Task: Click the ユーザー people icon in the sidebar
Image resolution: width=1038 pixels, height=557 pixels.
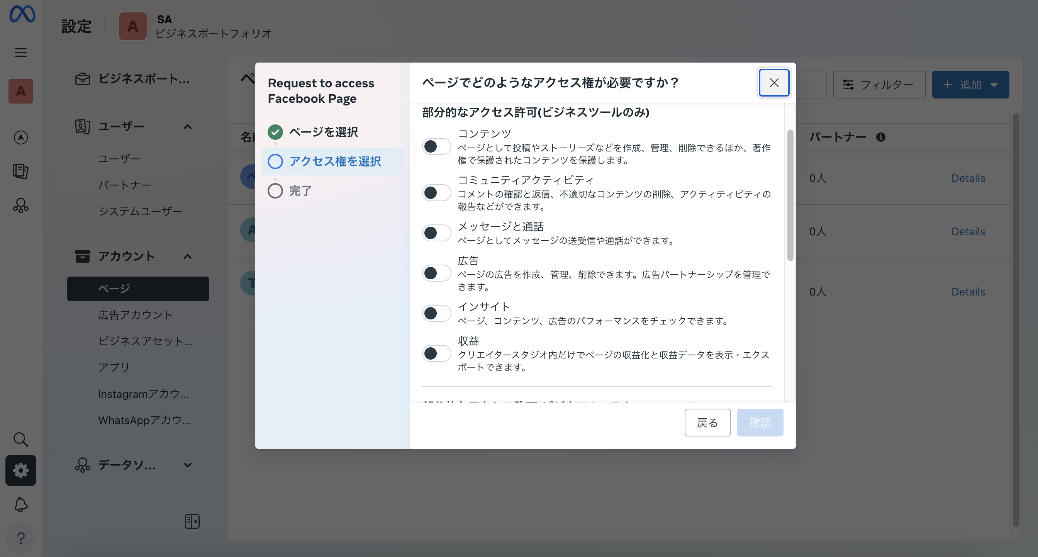Action: point(82,126)
